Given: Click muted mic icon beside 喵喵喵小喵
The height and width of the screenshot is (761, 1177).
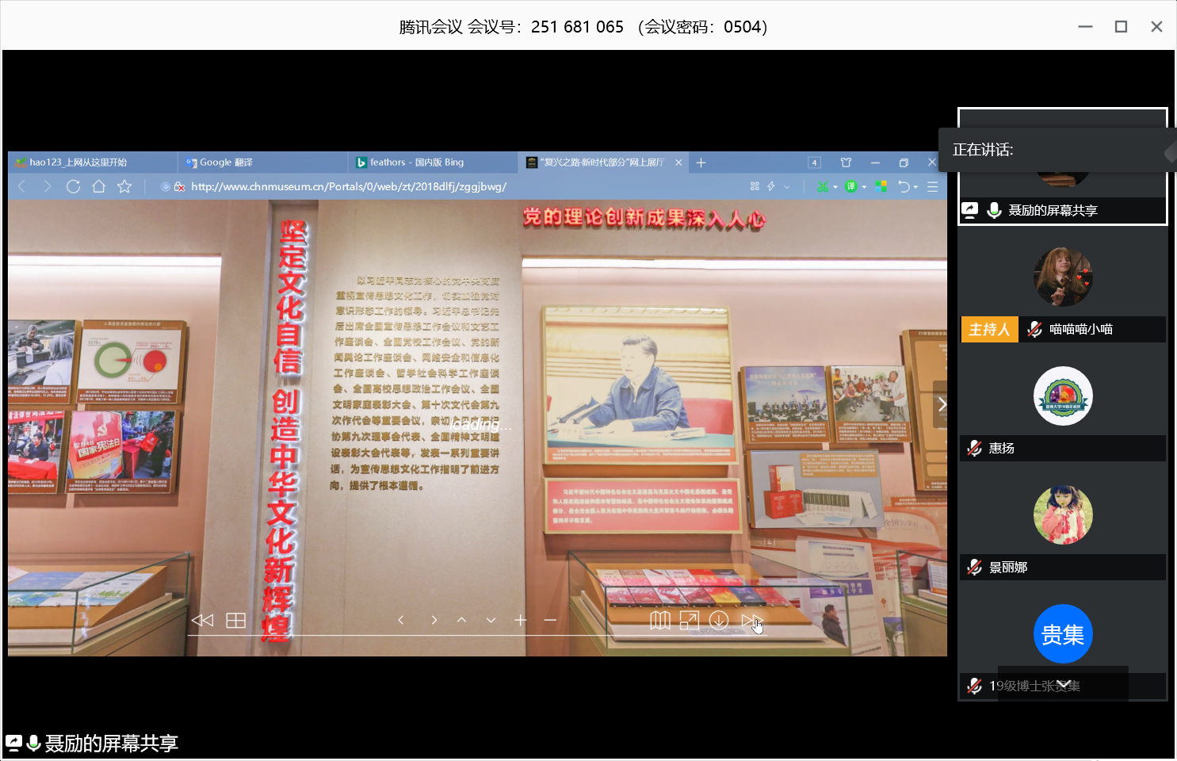Looking at the screenshot, I should tap(1034, 330).
